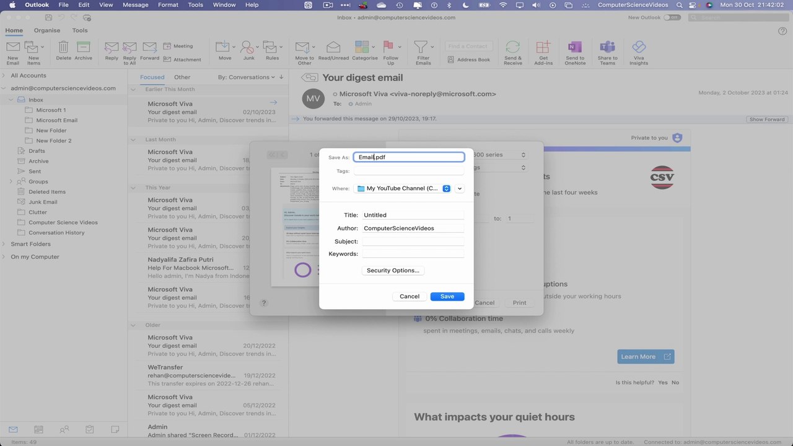Click the New Email toolbar icon

(x=12, y=47)
